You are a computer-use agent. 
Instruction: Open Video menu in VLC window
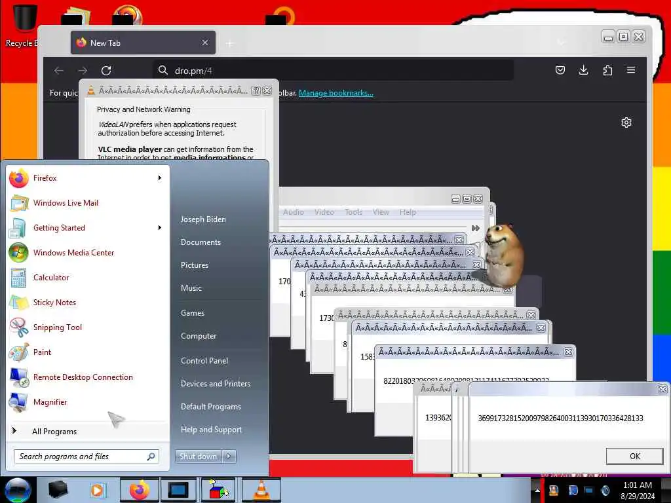click(x=324, y=212)
